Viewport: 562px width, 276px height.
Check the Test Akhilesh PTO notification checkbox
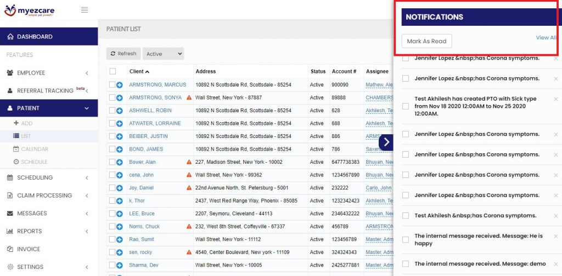pos(406,106)
